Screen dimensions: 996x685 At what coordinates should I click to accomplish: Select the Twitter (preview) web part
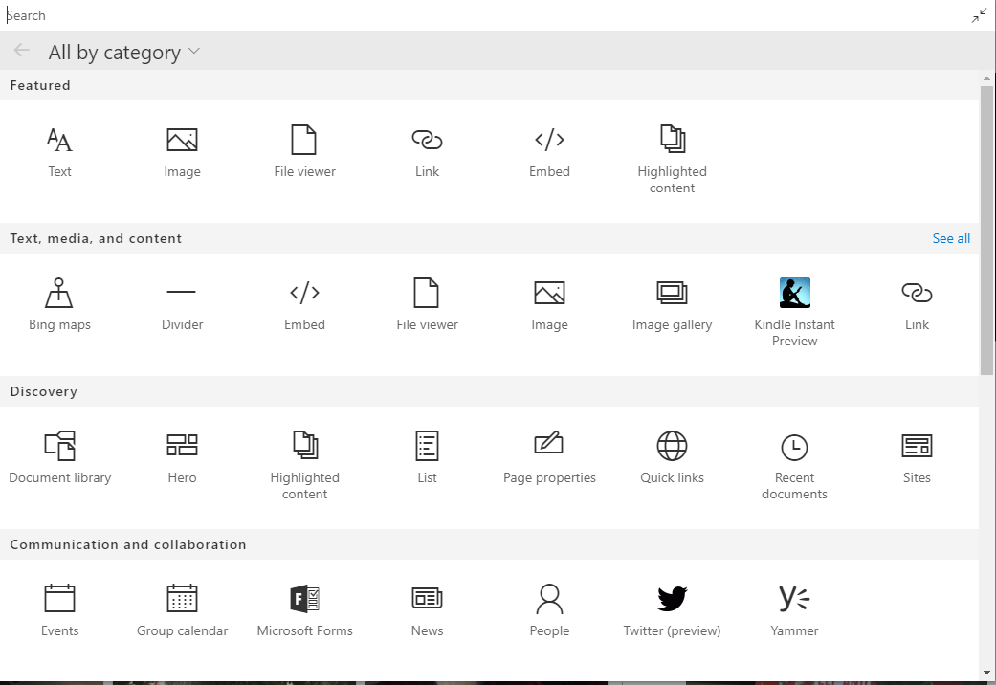[672, 610]
